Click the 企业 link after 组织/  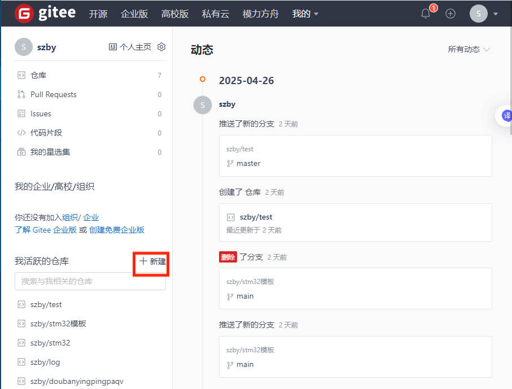coord(91,217)
